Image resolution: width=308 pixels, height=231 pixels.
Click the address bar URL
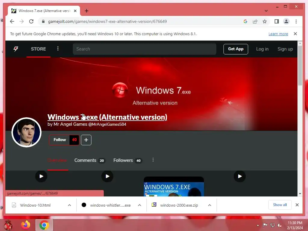pos(107,21)
